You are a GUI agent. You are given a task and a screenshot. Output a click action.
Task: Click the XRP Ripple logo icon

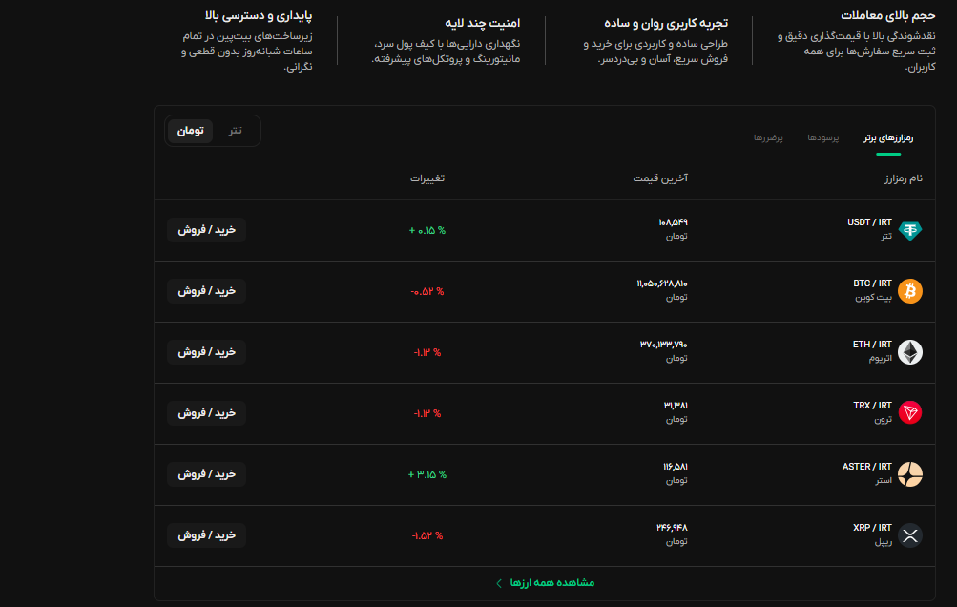pos(909,534)
